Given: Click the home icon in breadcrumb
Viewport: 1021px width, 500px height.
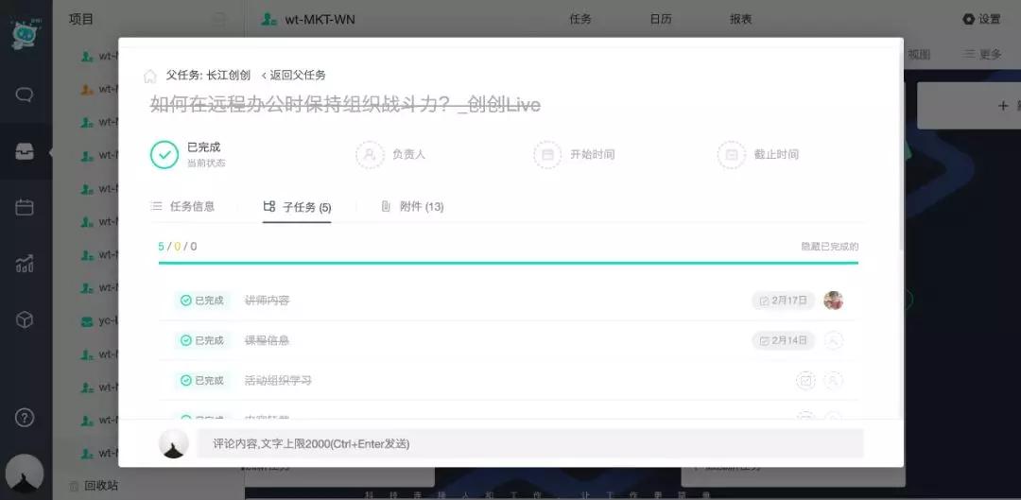Looking at the screenshot, I should [149, 77].
